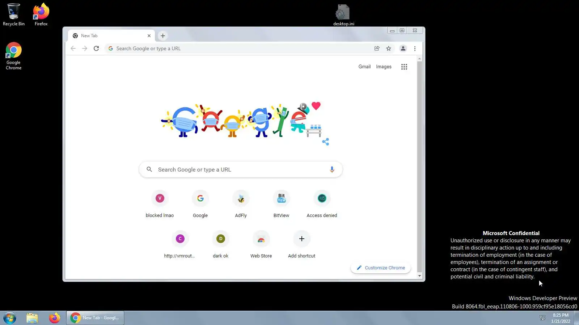This screenshot has height=325, width=579.
Task: Launch Firefox from the taskbar
Action: tap(55, 318)
